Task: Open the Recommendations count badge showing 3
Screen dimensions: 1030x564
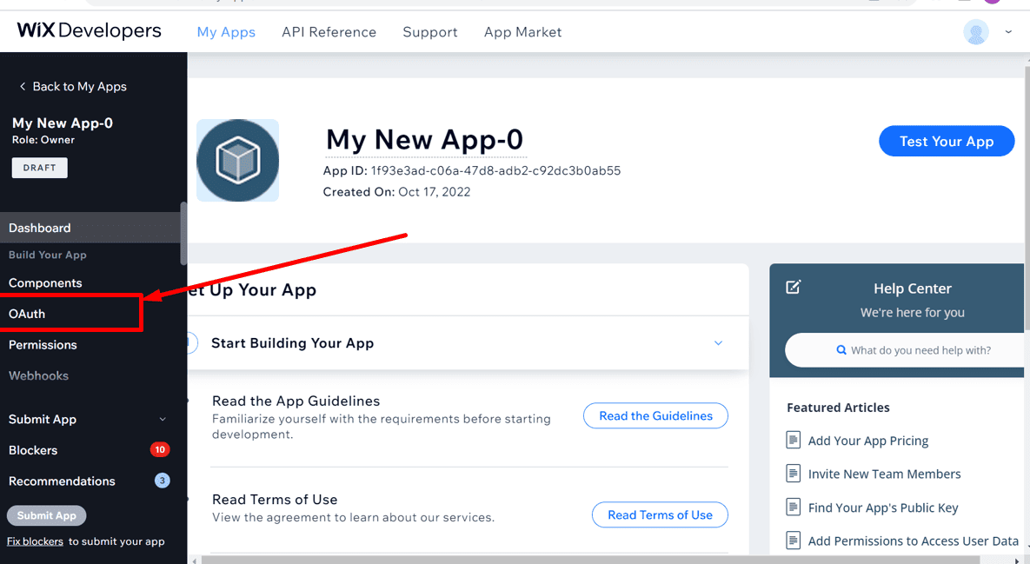Action: (x=163, y=481)
